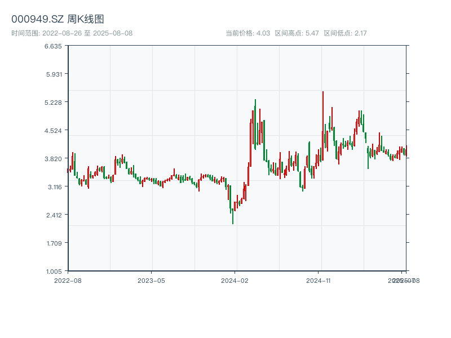Click the period high label 区间高点: 5.47
Viewport: 451px width, 338px height.
coord(297,33)
